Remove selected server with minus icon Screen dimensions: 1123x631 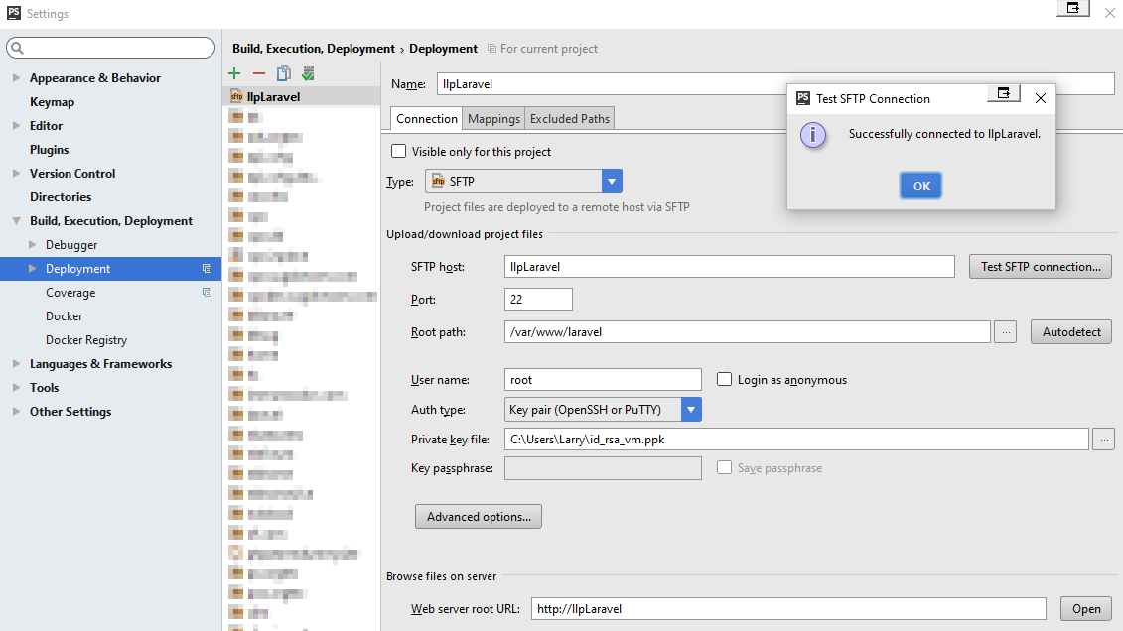[x=258, y=73]
